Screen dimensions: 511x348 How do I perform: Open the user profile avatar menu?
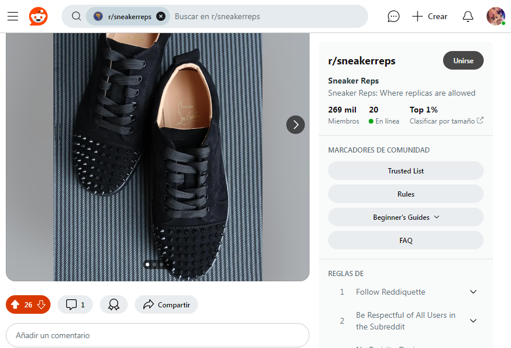coord(495,16)
